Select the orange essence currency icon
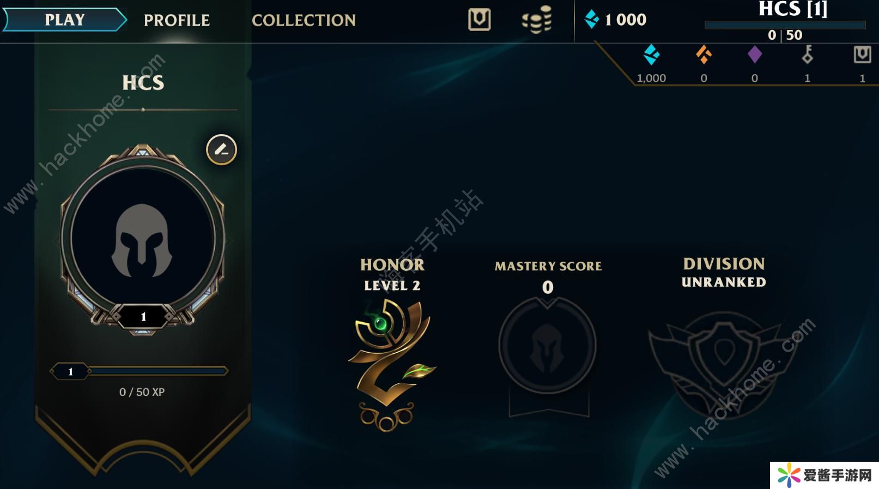 [x=704, y=55]
